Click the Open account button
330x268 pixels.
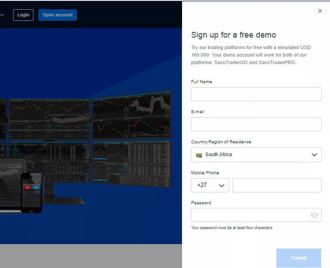point(58,15)
